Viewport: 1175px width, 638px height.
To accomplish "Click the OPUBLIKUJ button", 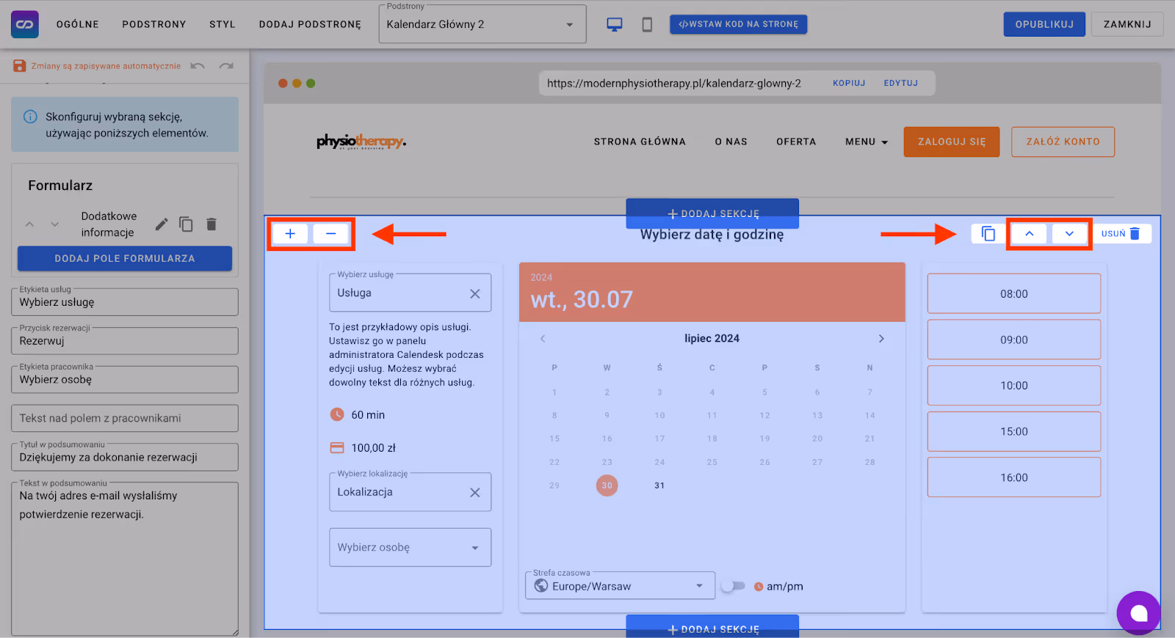I will (1044, 24).
